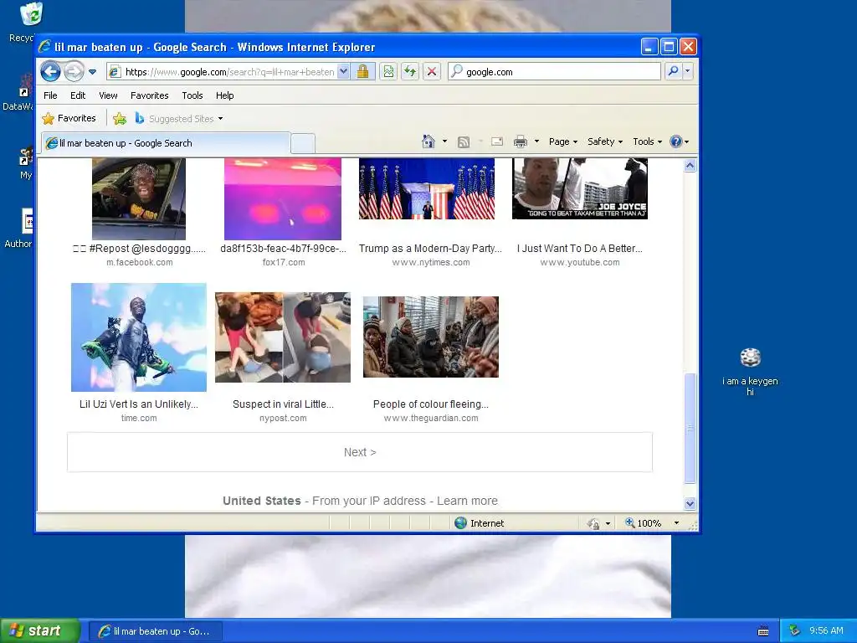Expand the address bar URL dropdown
The image size is (857, 643).
(x=343, y=72)
